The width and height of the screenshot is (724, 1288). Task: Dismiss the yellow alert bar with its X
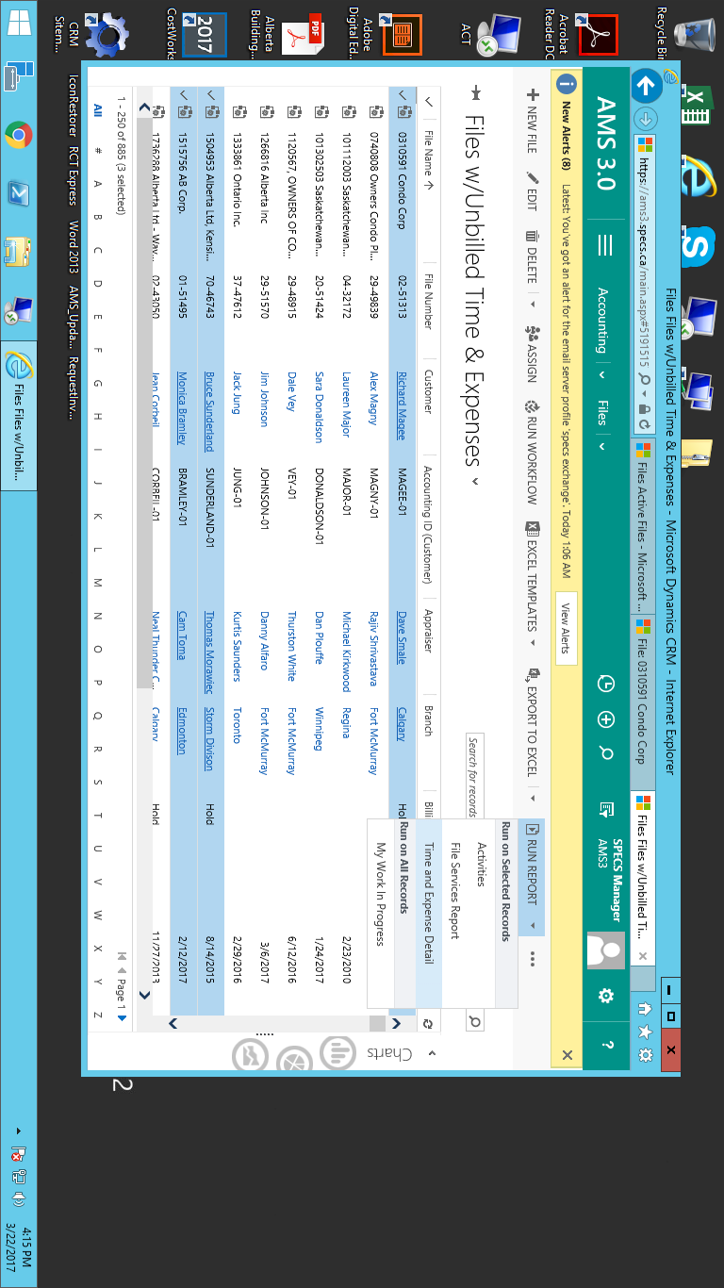[568, 1054]
